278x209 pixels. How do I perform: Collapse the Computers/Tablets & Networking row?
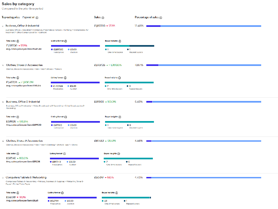(3, 178)
